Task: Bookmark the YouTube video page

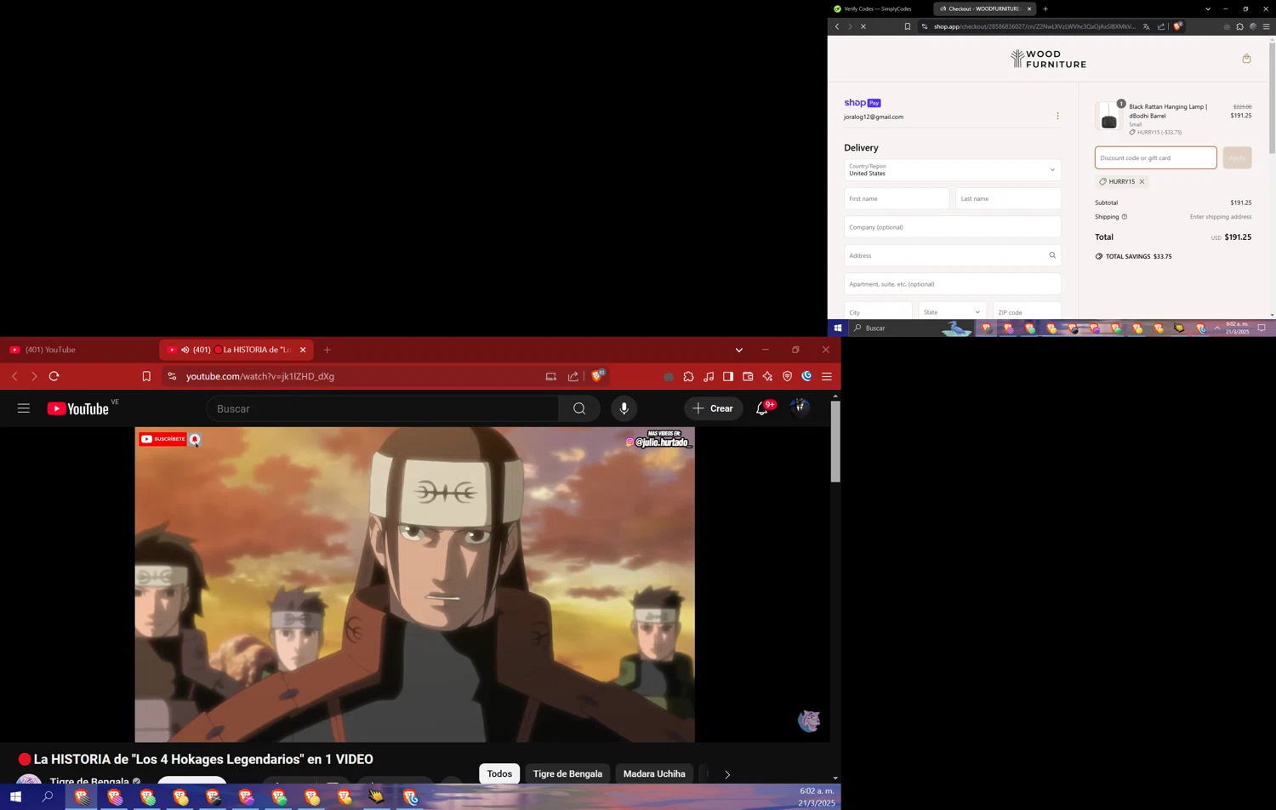Action: (146, 376)
